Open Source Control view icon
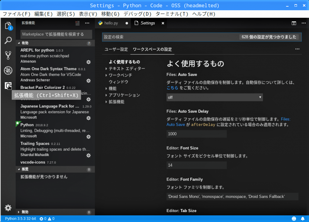Viewport: 309px width, 222px height. (x=8, y=55)
